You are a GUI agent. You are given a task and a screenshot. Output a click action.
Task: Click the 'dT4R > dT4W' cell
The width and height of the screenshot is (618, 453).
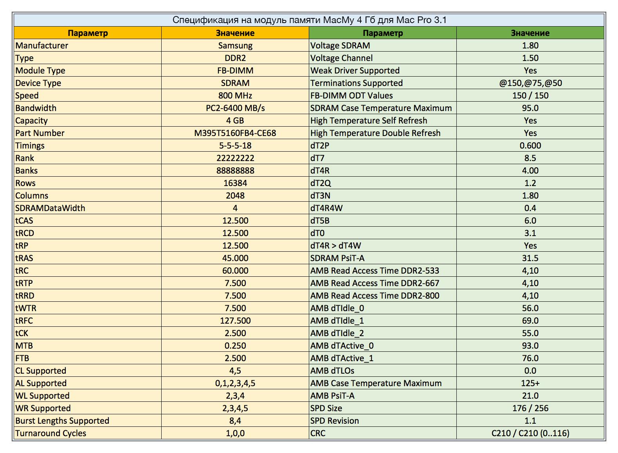[x=383, y=245]
